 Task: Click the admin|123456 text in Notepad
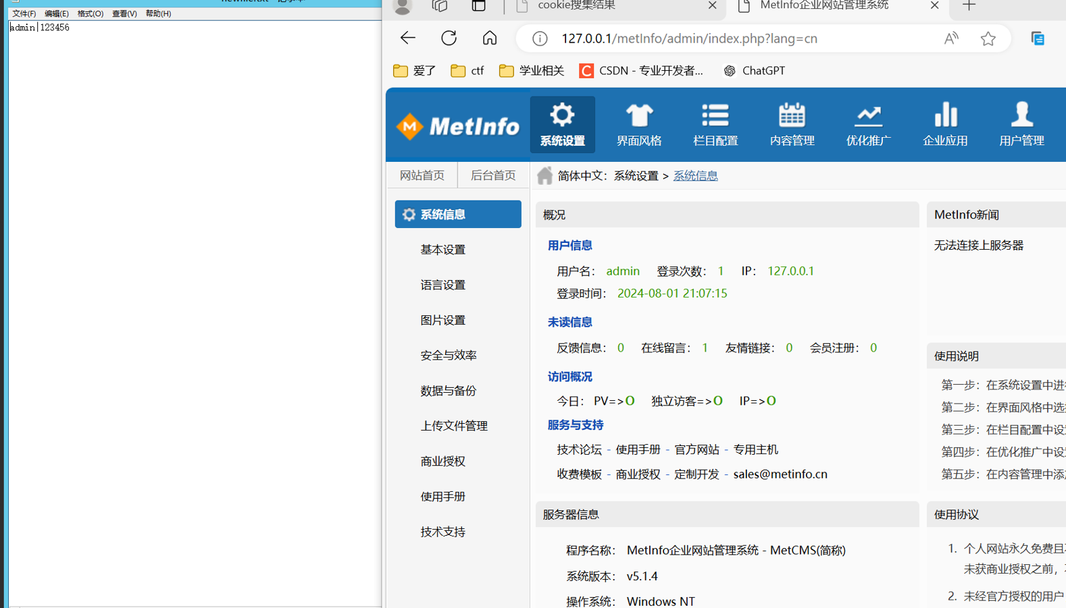click(x=40, y=28)
